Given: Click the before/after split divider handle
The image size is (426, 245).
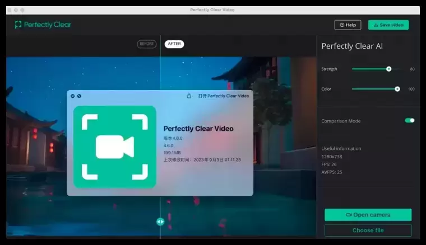Looking at the screenshot, I should coord(160,222).
